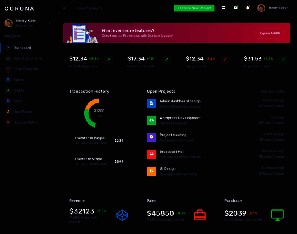The image size is (297, 234).
Task: Click the UI Design pie chart icon
Action: [151, 171]
